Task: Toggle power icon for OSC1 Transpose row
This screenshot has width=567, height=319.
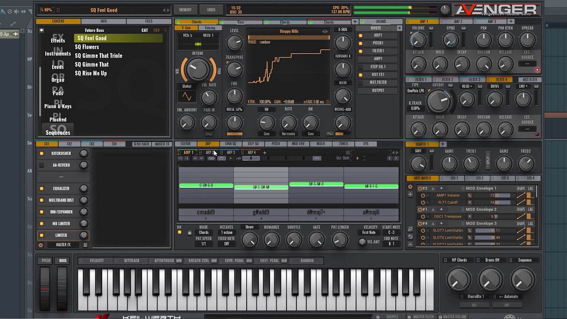Action: pyautogui.click(x=423, y=217)
